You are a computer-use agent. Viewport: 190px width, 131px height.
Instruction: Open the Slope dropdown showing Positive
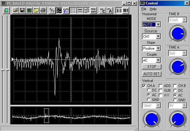(x=158, y=48)
